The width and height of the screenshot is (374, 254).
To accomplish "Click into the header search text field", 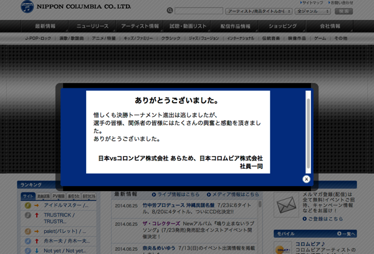I will tap(199, 11).
